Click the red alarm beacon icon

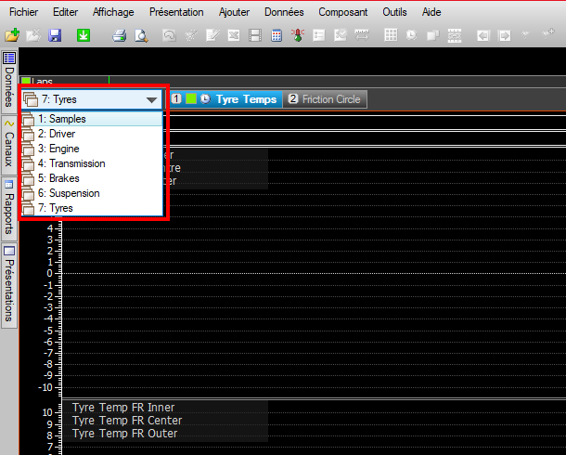[298, 35]
